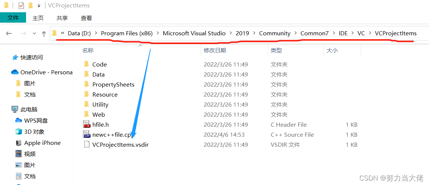Viewport: 429px width, 185px height.
Task: Select the VCProjectItems.vsdir file icon
Action: tap(86, 145)
